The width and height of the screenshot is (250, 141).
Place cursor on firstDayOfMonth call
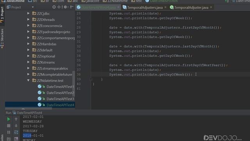coord(198,27)
